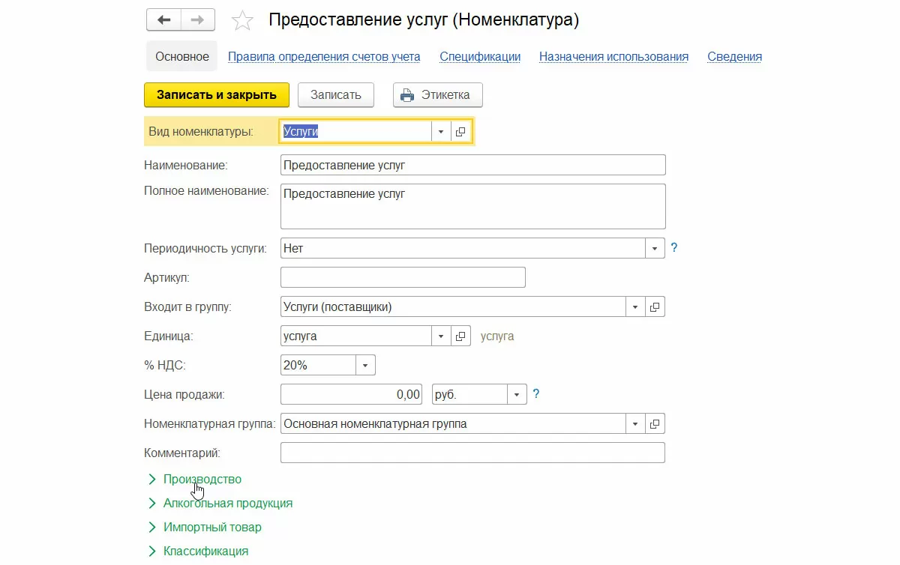Expand the Алкогольная продукция section
Screen dimensions: 900x565
coord(227,503)
